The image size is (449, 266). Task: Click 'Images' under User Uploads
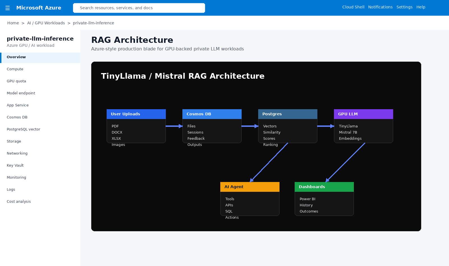pos(118,145)
